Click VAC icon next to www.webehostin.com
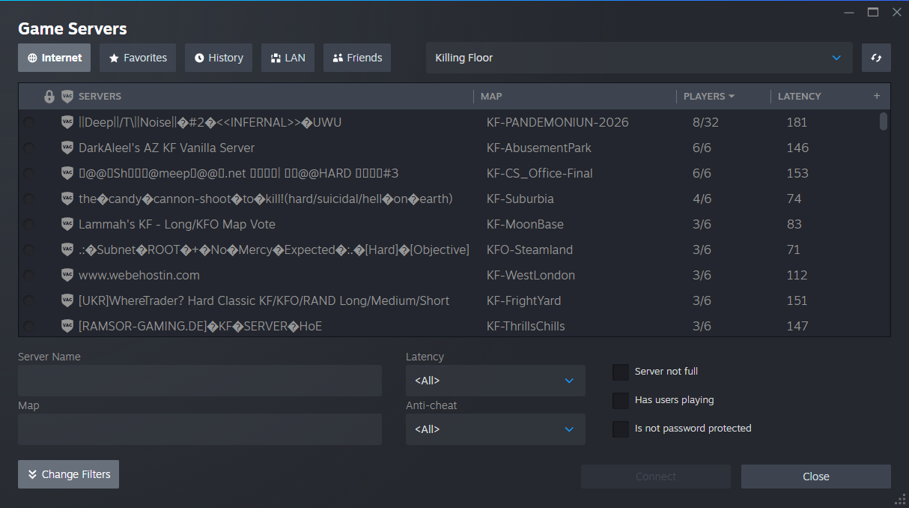This screenshot has width=909, height=508. point(67,275)
